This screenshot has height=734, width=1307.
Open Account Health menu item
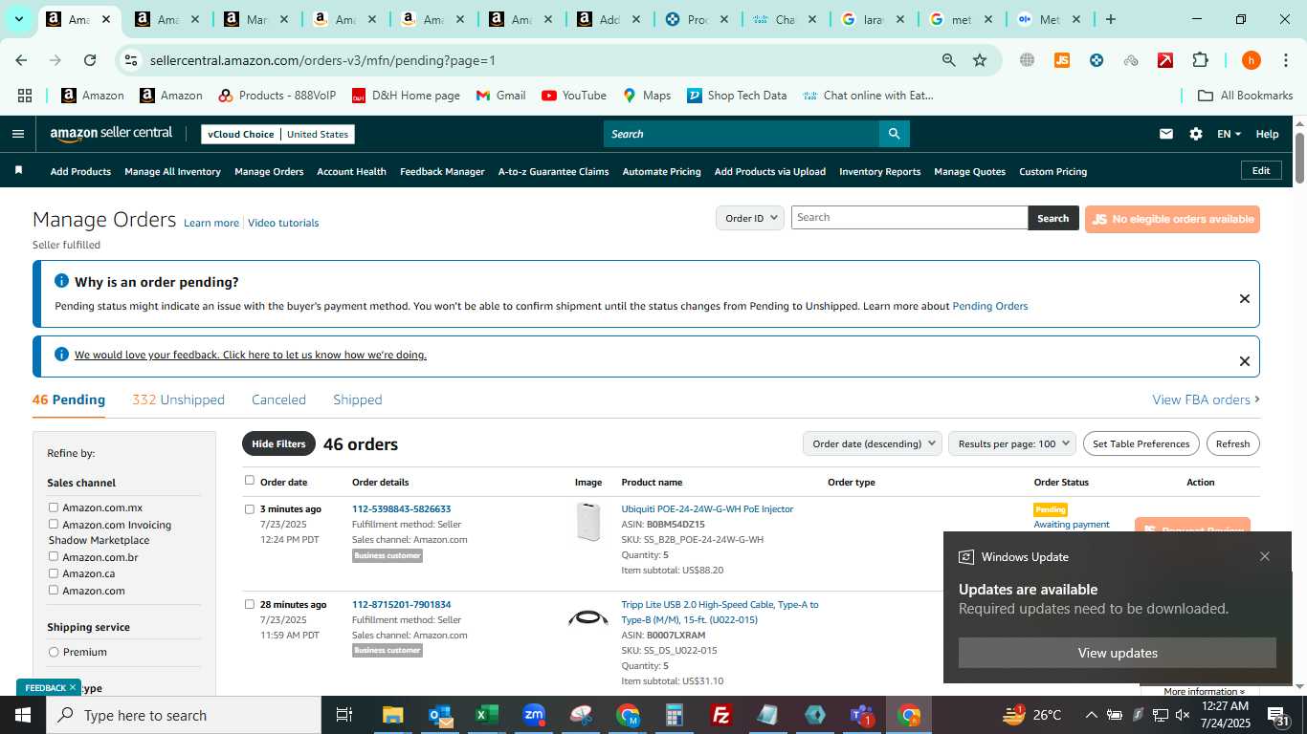(x=351, y=172)
